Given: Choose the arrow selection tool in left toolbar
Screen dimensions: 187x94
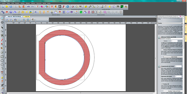Looking at the screenshot, I should 2,28.
